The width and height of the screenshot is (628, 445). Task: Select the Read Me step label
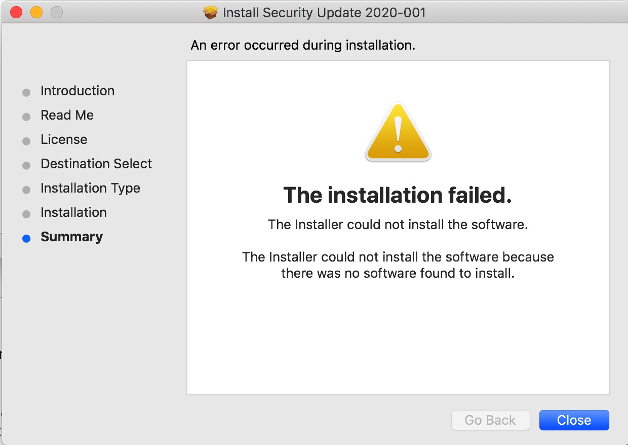click(67, 116)
